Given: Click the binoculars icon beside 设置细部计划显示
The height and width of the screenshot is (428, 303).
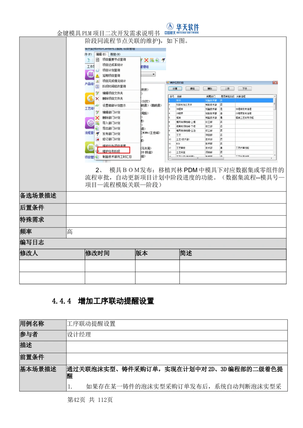Looking at the screenshot, I should coord(97,106).
